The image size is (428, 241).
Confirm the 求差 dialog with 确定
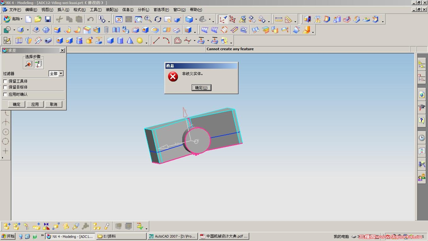tap(17, 104)
